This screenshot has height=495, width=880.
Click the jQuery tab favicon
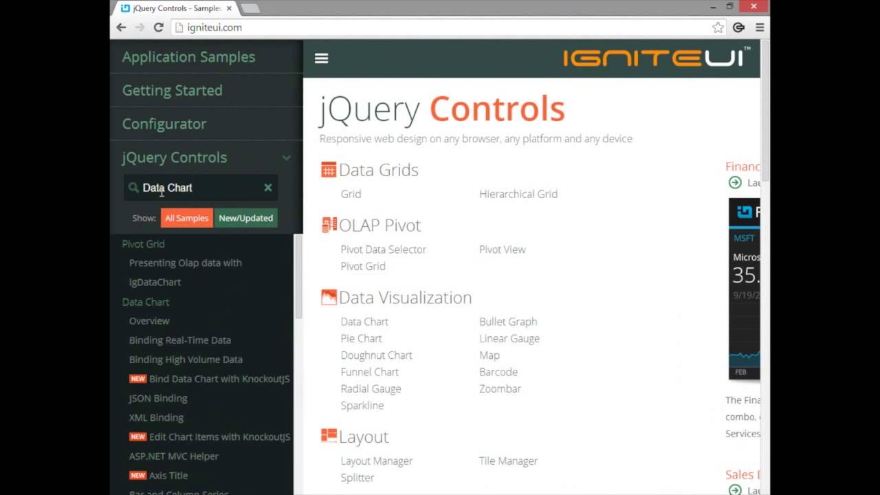pyautogui.click(x=125, y=8)
